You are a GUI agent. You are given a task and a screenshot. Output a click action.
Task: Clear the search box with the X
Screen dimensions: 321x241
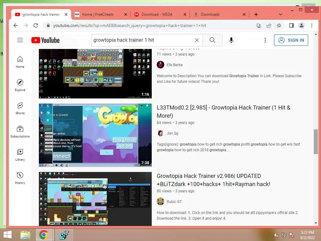click(x=197, y=40)
